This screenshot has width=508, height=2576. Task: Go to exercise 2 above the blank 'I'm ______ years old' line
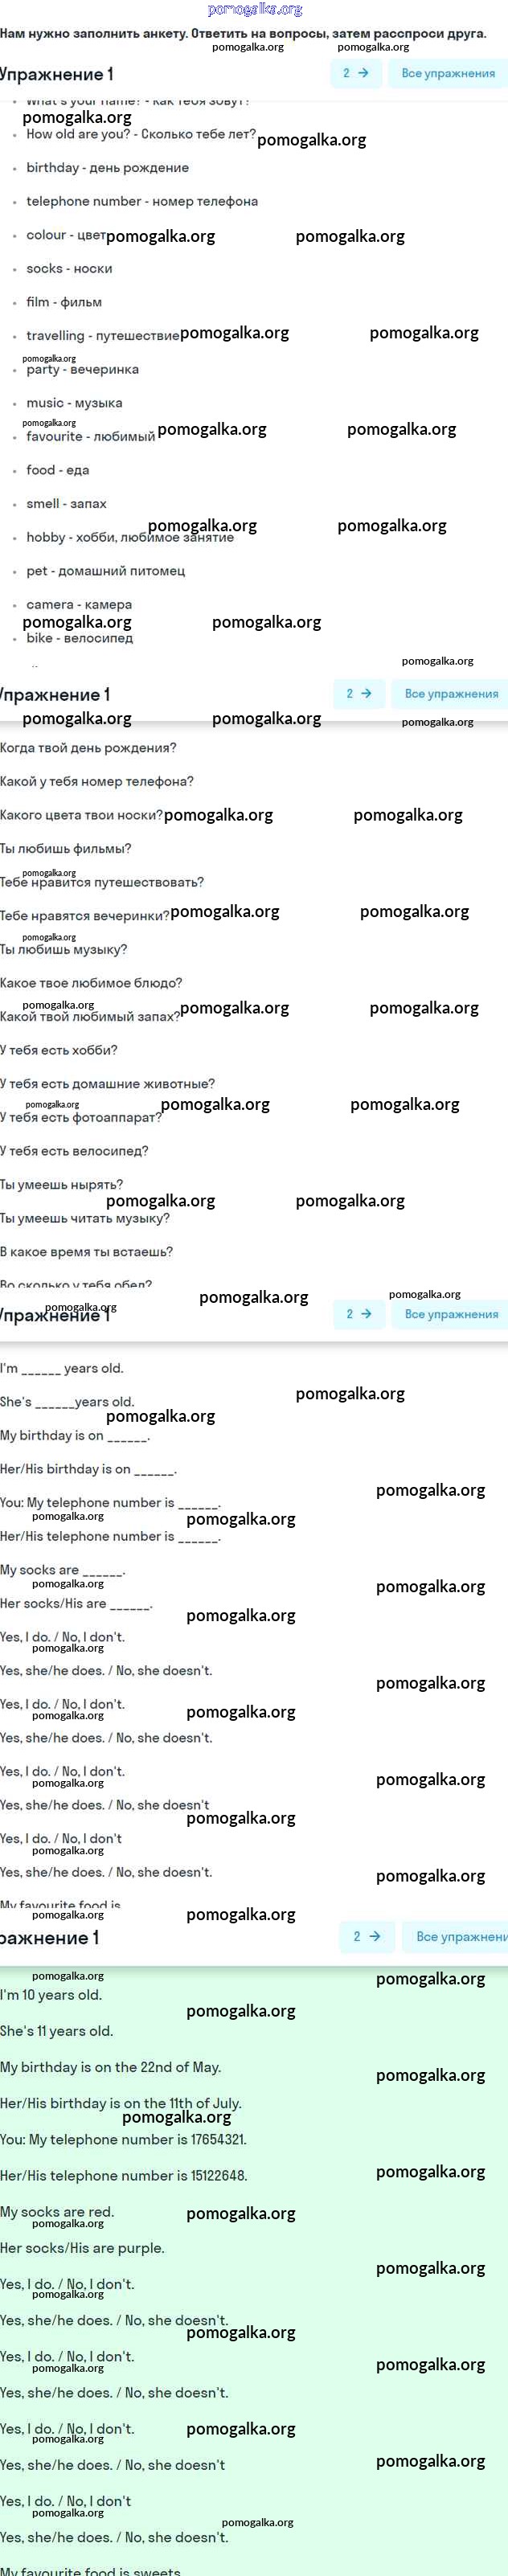point(360,1314)
